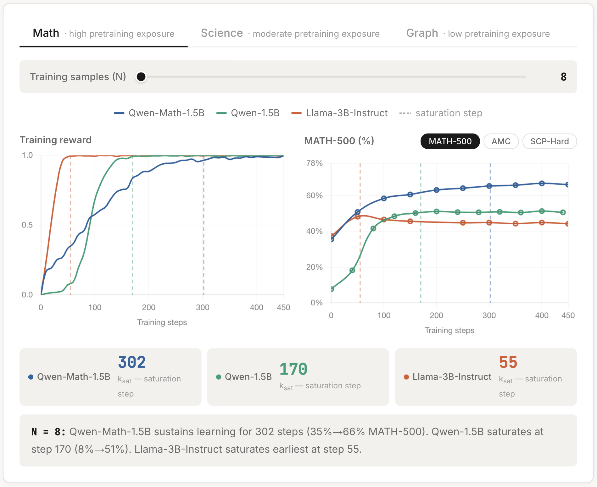Click the orange data point at step 400 on MATH-500 chart
The width and height of the screenshot is (597, 487).
(x=542, y=222)
